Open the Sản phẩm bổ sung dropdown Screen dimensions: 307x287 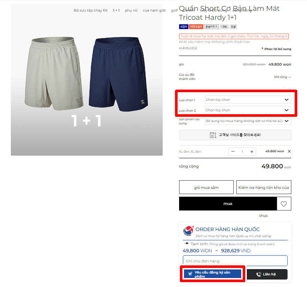pos(248,121)
